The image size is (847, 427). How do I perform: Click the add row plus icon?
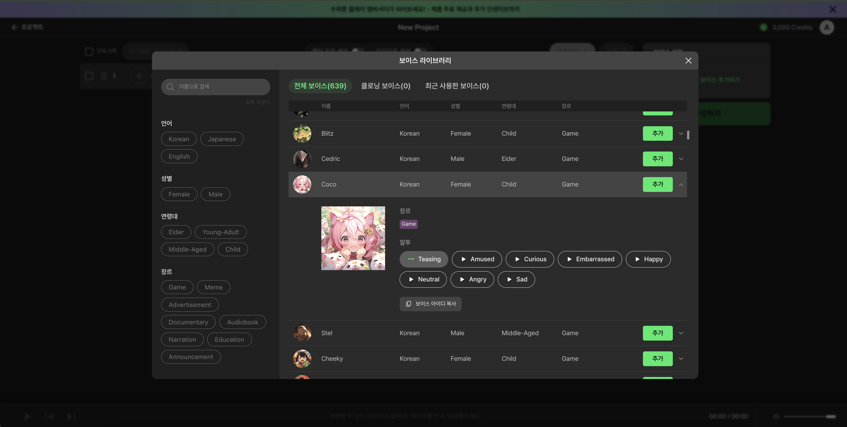(139, 76)
